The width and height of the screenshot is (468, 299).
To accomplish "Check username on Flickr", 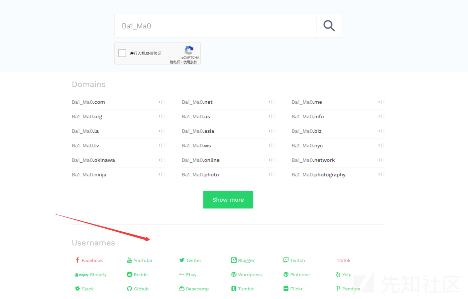I will [x=293, y=289].
